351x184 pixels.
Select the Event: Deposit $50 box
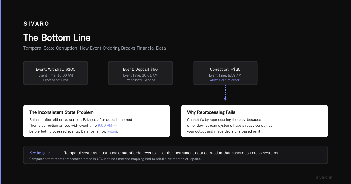click(x=140, y=73)
